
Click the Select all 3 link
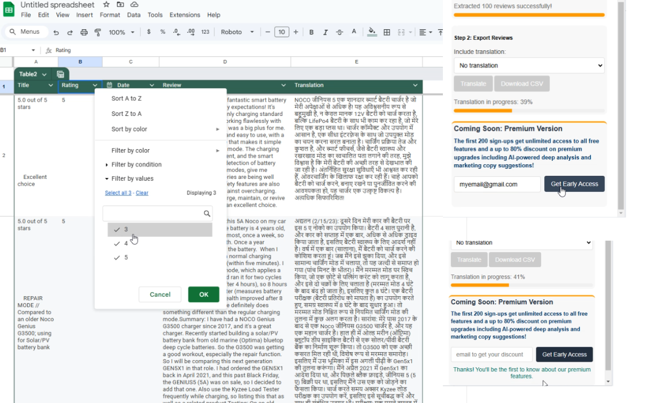click(118, 193)
